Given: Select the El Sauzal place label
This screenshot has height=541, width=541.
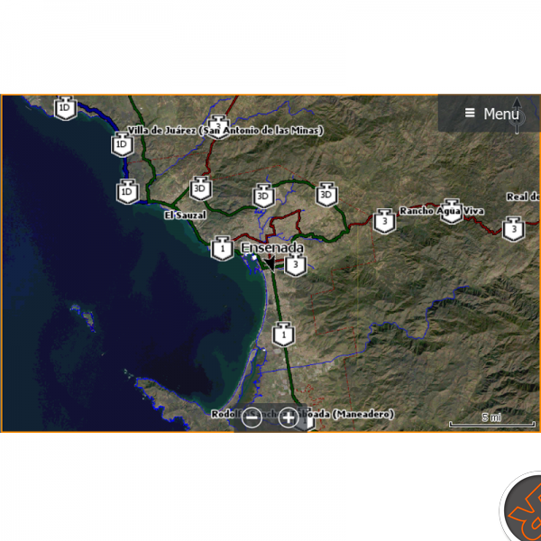Looking at the screenshot, I should [x=185, y=215].
